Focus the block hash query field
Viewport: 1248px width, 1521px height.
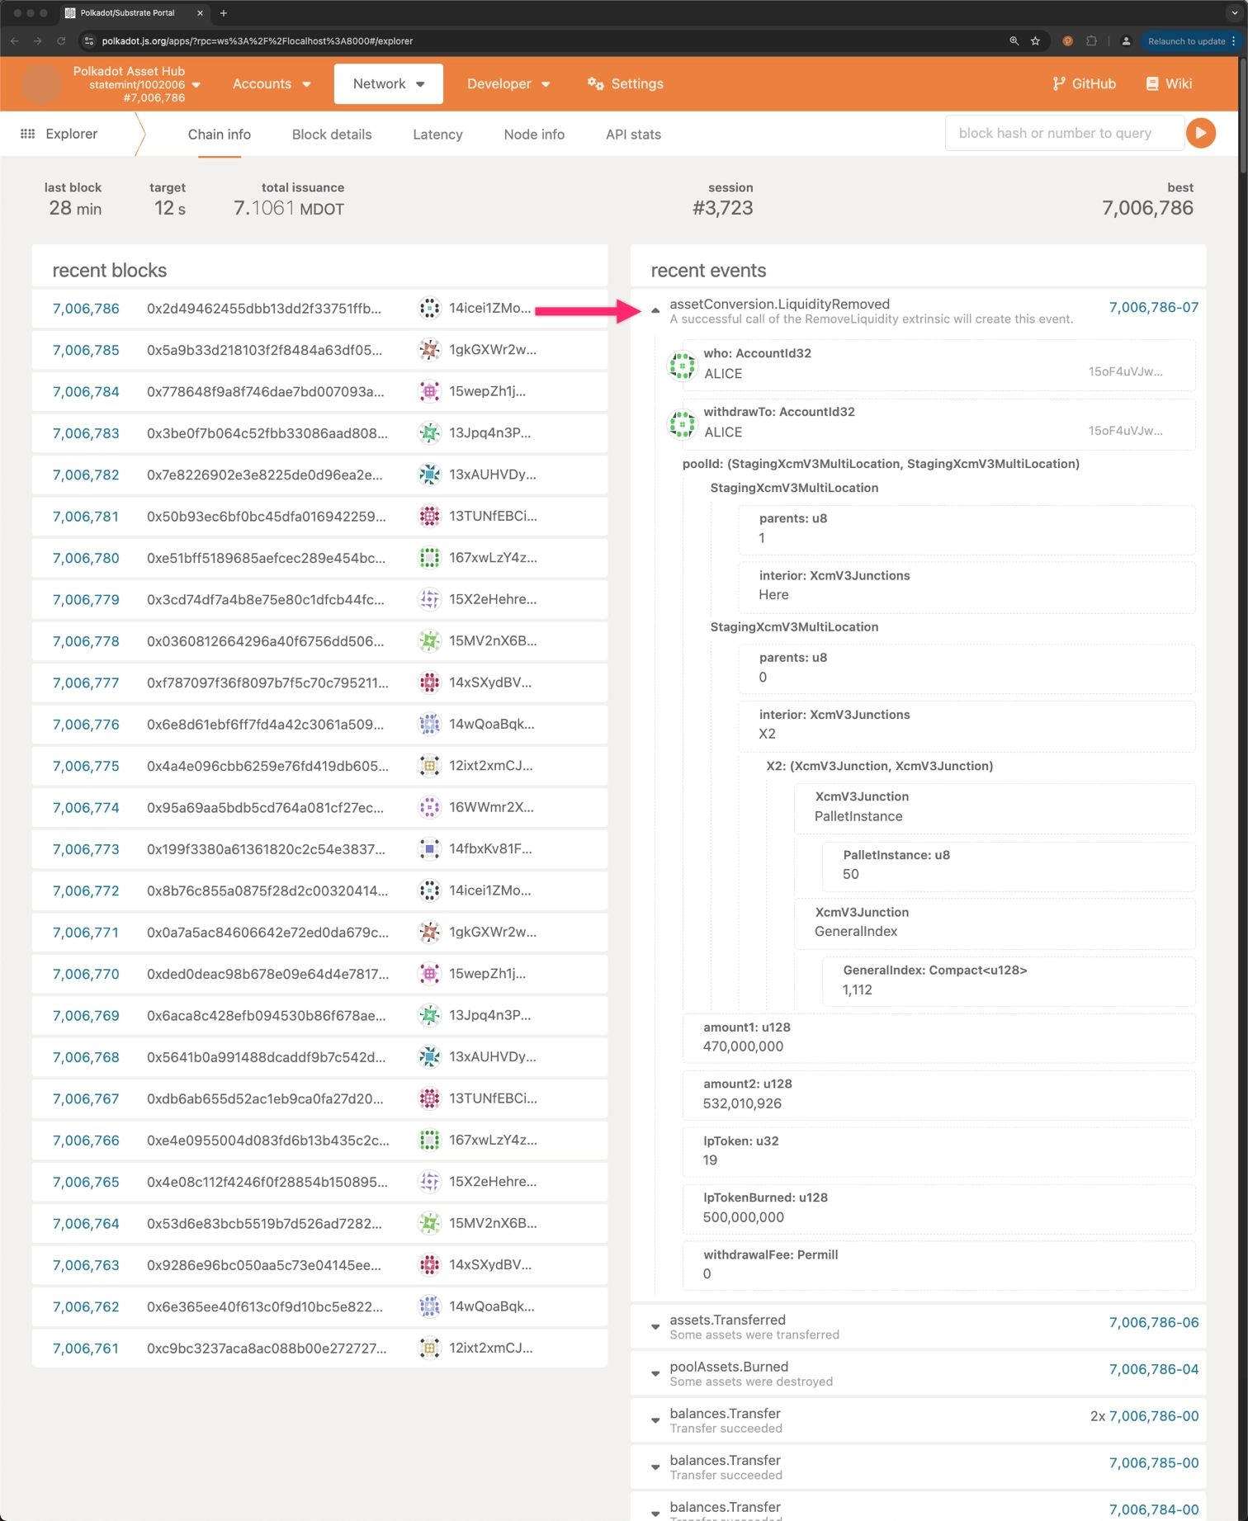click(x=1064, y=133)
